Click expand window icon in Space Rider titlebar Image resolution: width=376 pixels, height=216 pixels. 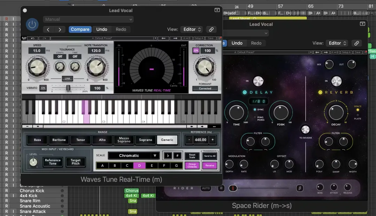coord(362,24)
